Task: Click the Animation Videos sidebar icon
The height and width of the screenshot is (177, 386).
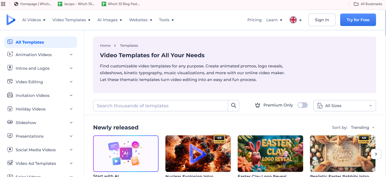Action: [x=10, y=54]
